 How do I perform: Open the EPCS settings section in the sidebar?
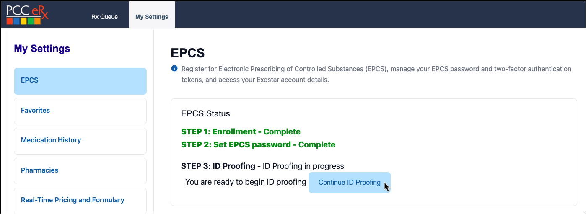pos(80,80)
